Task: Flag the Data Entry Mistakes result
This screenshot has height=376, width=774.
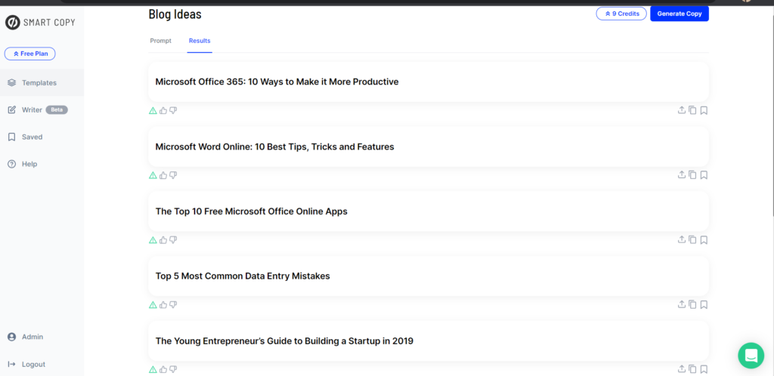Action: 153,304
